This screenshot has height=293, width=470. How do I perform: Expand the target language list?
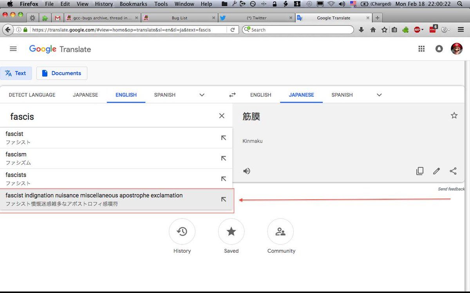pyautogui.click(x=379, y=95)
